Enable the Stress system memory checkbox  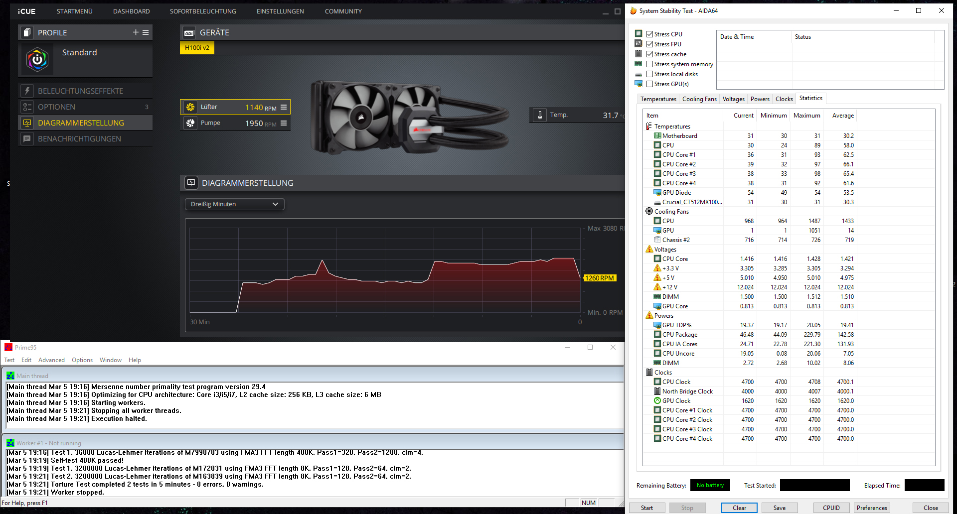649,64
